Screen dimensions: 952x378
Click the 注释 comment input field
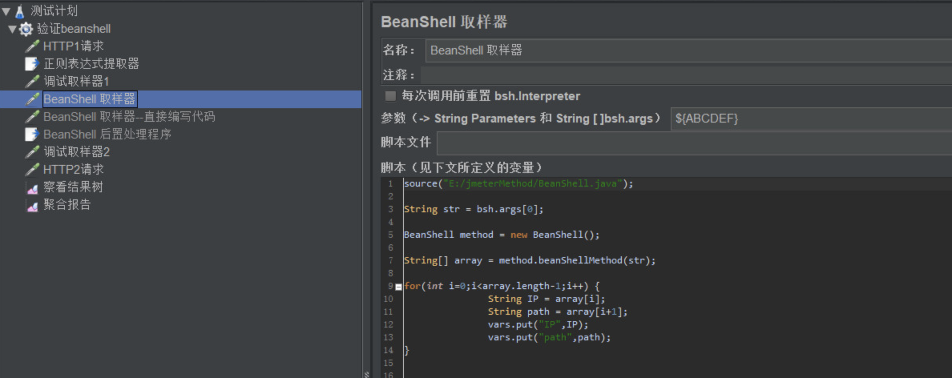[x=686, y=75]
